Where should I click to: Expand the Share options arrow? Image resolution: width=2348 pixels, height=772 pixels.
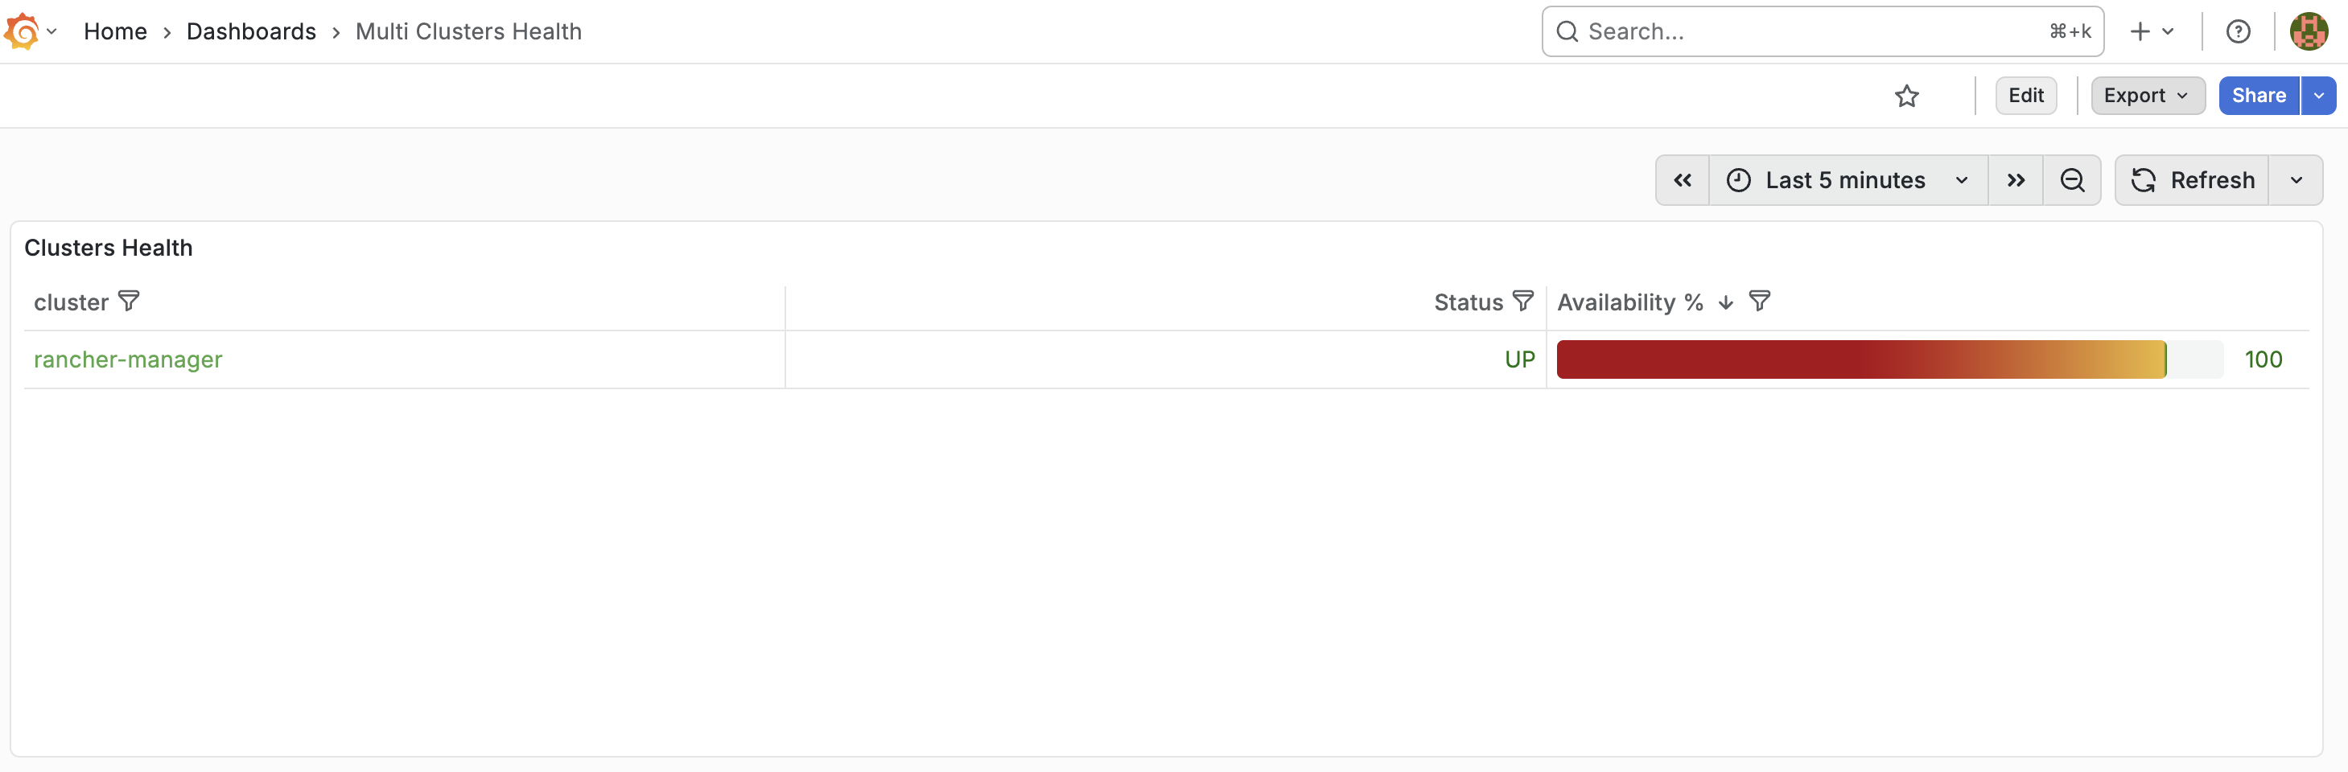[2319, 96]
